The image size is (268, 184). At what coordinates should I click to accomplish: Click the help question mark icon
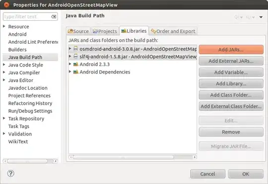coord(10,174)
